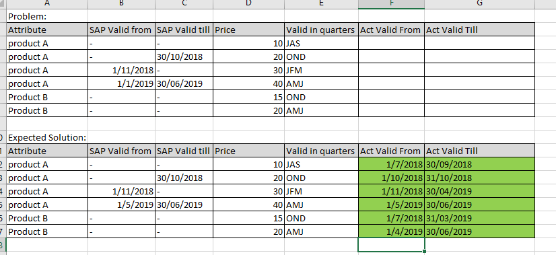Viewport: 556px width, 255px height.
Task: Select the column F header
Action: click(x=391, y=4)
